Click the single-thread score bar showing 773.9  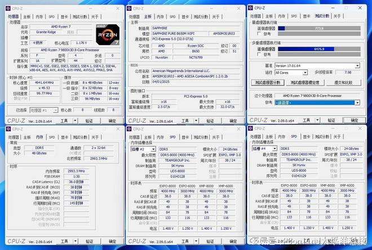pos(319,29)
